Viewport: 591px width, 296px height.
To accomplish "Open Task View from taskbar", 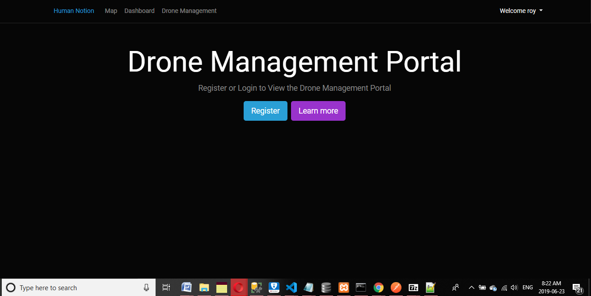I will tap(166, 288).
